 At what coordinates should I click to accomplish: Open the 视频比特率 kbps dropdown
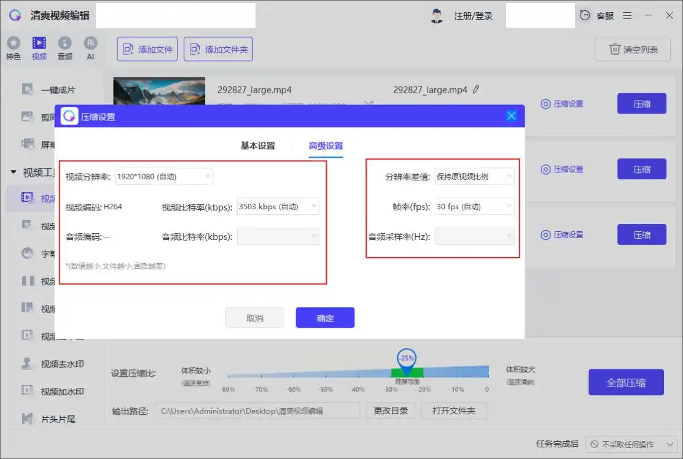pos(278,207)
